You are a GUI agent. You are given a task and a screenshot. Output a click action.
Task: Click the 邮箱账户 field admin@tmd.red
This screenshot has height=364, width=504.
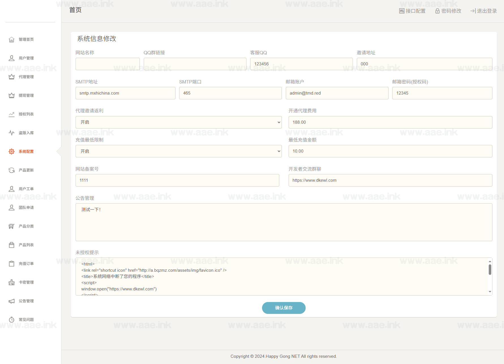point(337,93)
